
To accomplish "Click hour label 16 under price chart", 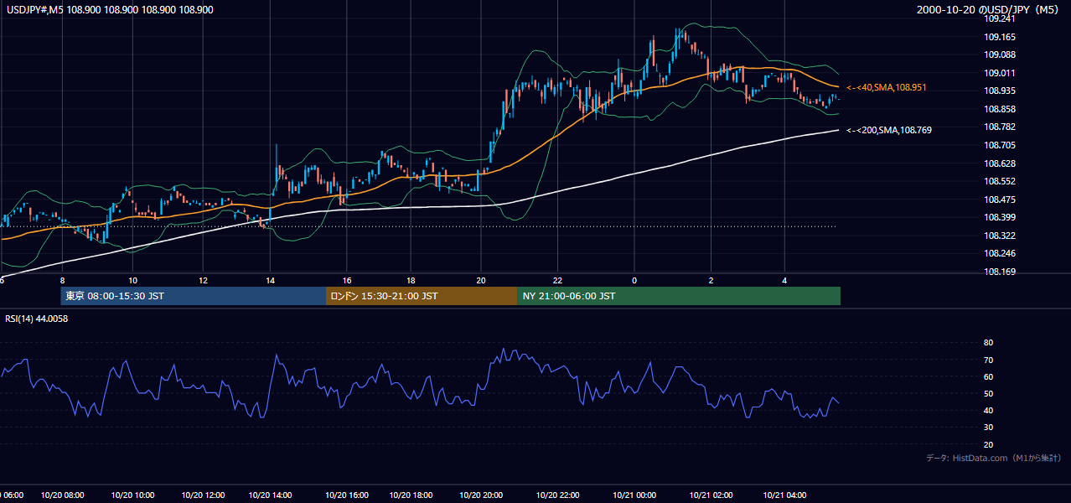I will 347,280.
